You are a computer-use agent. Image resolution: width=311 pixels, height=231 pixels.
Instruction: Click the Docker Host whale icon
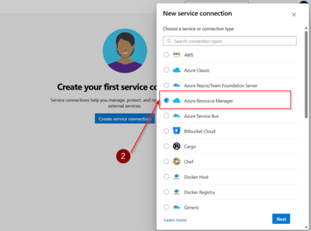pos(176,176)
